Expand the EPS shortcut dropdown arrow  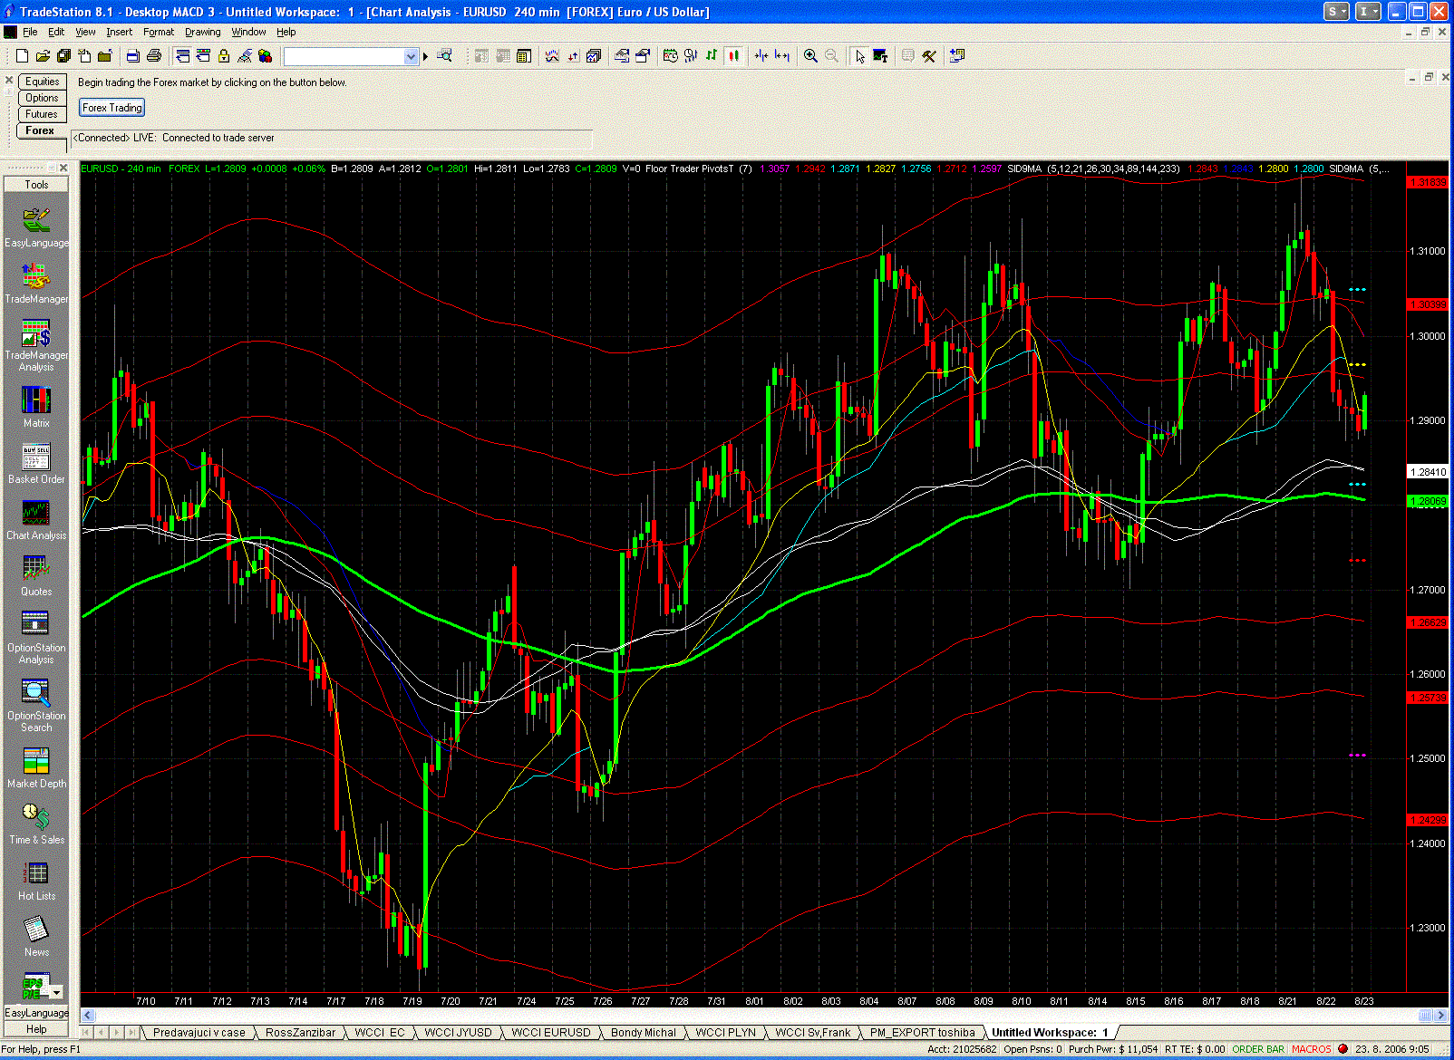tap(56, 992)
